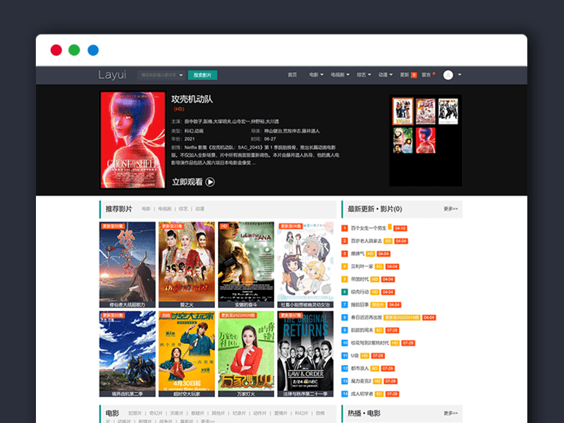Image resolution: width=564 pixels, height=423 pixels.
Task: Open the anime poster with cat-eared girl
Action: (305, 265)
